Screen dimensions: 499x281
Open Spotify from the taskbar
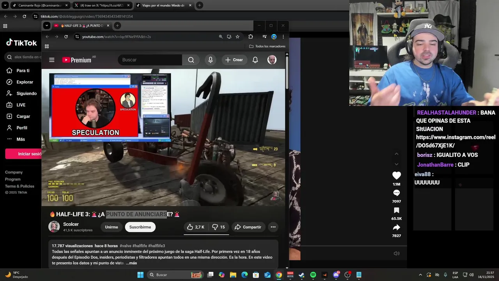click(313, 275)
